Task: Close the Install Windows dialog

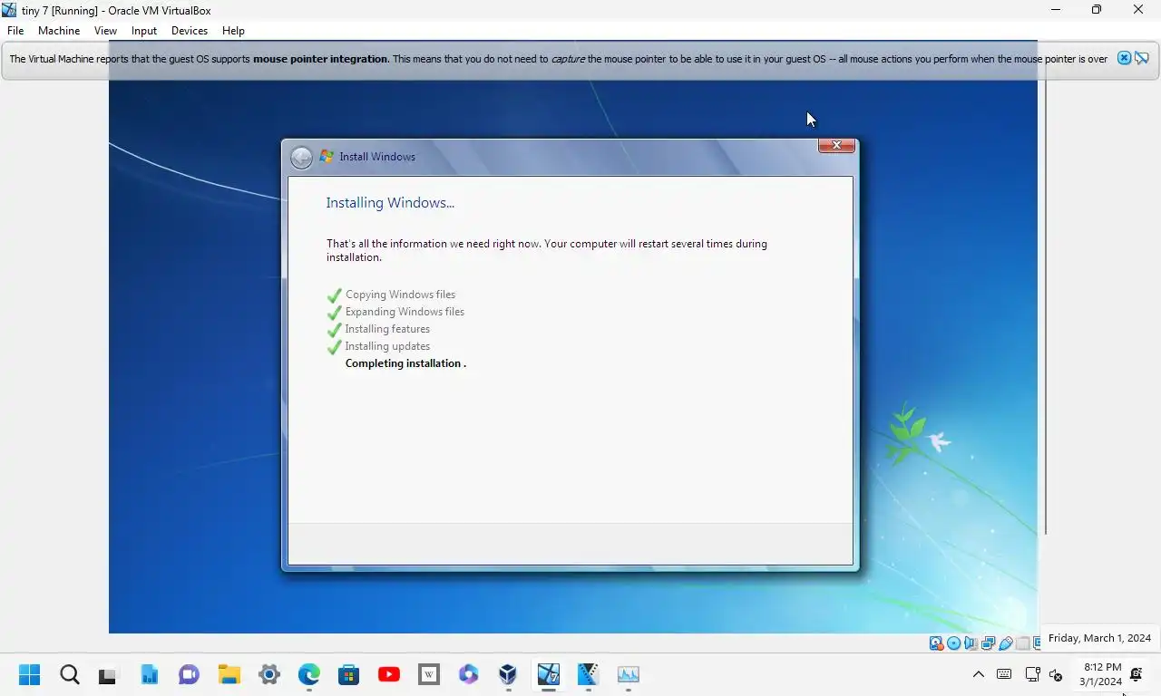Action: click(836, 145)
